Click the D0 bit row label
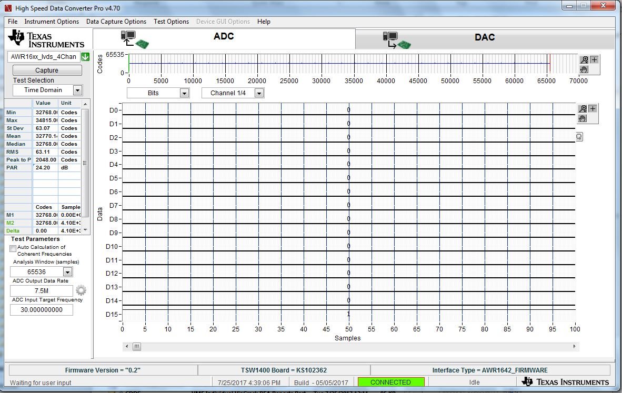 pos(114,110)
